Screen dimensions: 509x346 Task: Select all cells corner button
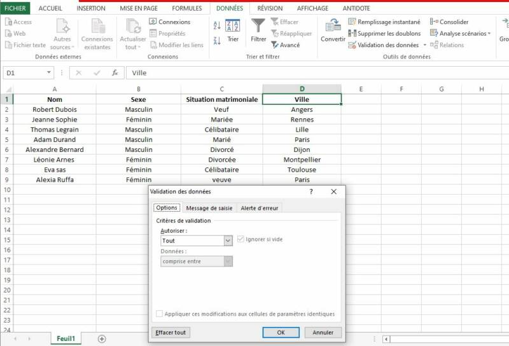7,89
